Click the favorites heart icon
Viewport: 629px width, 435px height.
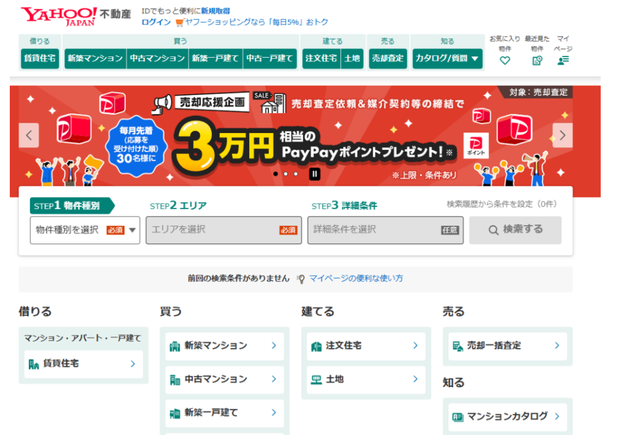[x=505, y=61]
